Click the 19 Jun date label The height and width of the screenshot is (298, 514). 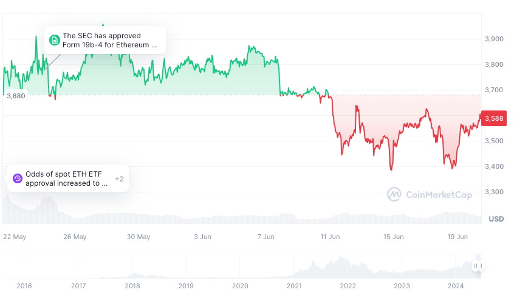457,237
